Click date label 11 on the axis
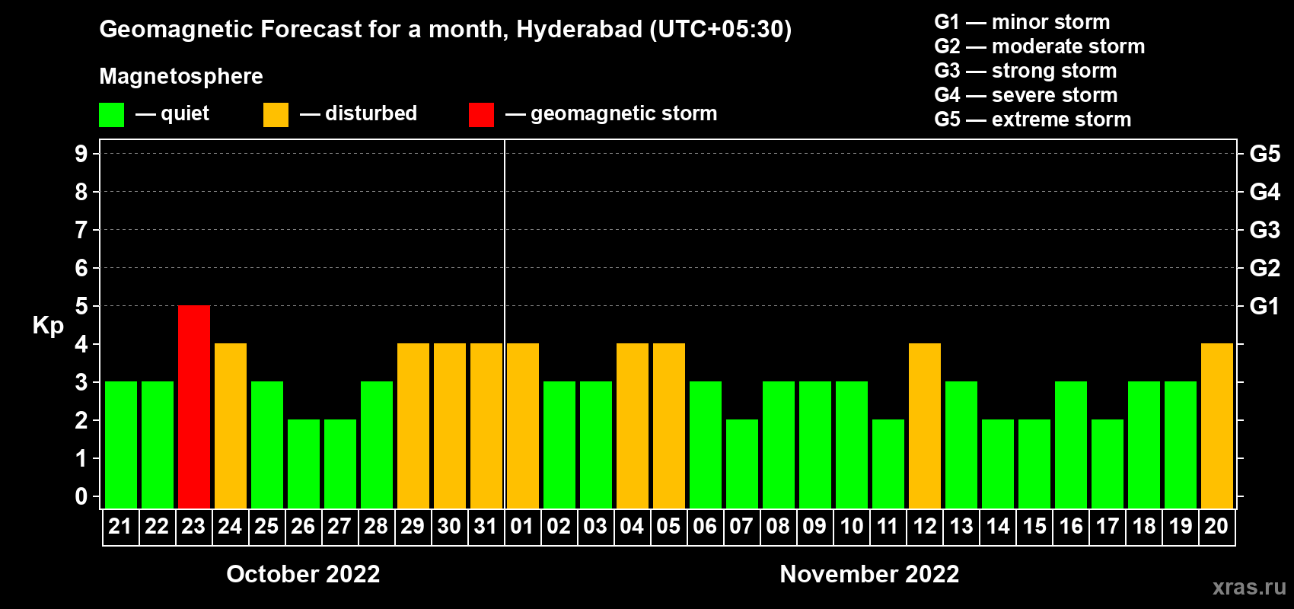The height and width of the screenshot is (609, 1294). pyautogui.click(x=888, y=526)
